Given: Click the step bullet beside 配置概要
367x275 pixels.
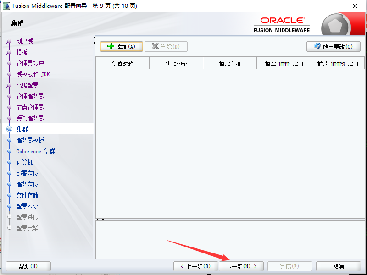Looking at the screenshot, I should pyautogui.click(x=9, y=206).
